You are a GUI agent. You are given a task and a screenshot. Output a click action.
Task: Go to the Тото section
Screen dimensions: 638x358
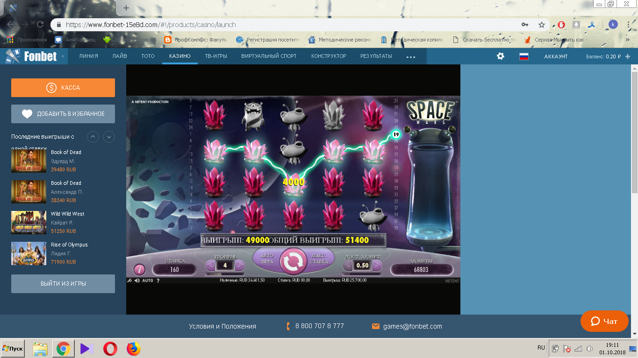click(x=148, y=56)
